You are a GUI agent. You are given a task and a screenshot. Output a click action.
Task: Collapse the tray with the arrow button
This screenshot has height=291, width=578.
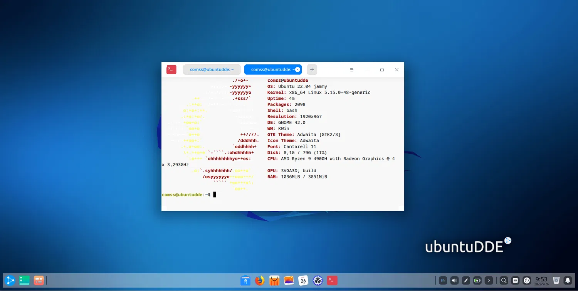pos(489,280)
